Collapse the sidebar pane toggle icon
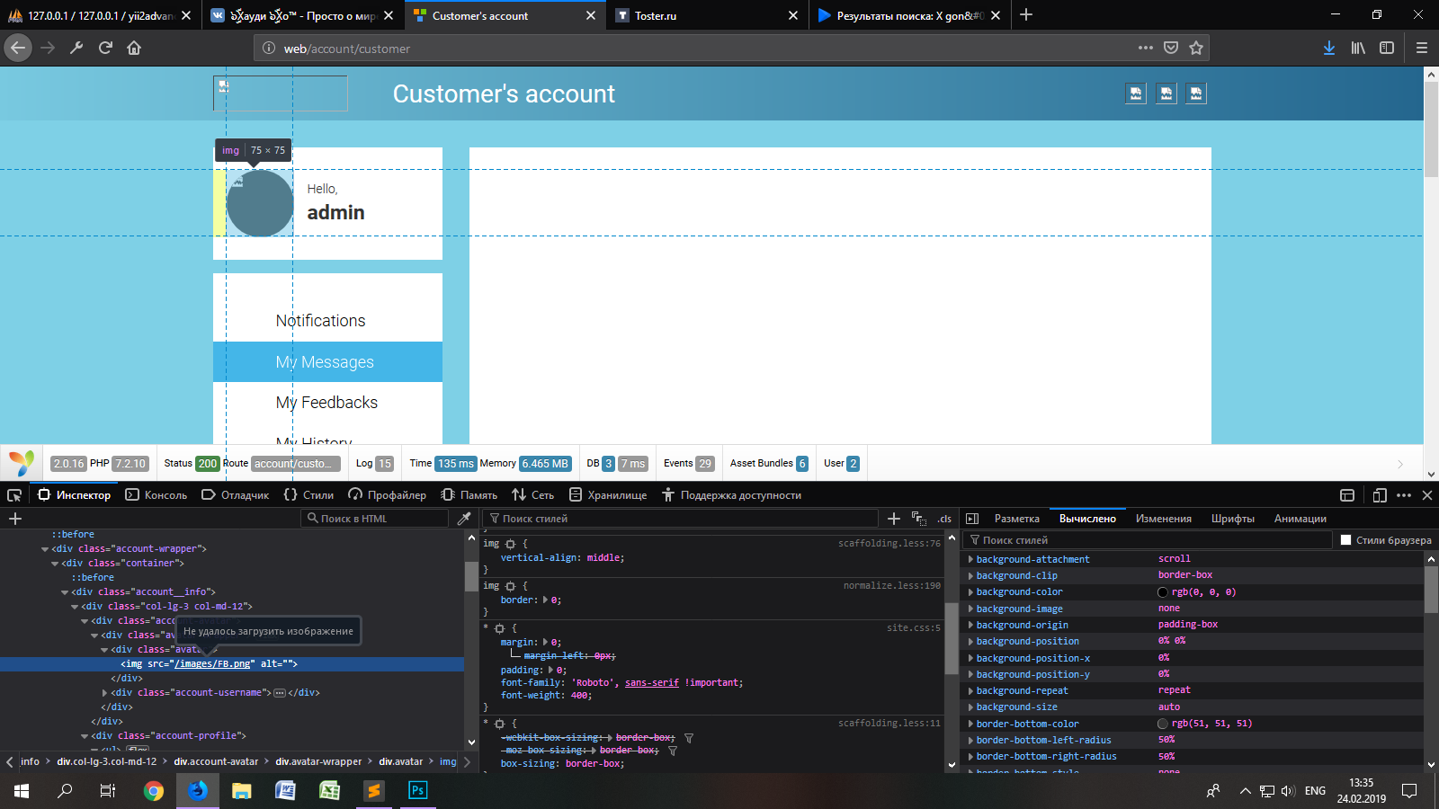This screenshot has height=809, width=1439. point(972,519)
